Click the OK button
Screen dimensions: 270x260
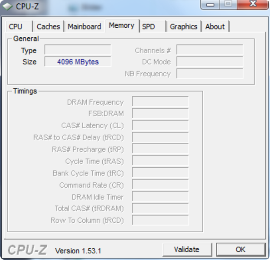[241, 250]
